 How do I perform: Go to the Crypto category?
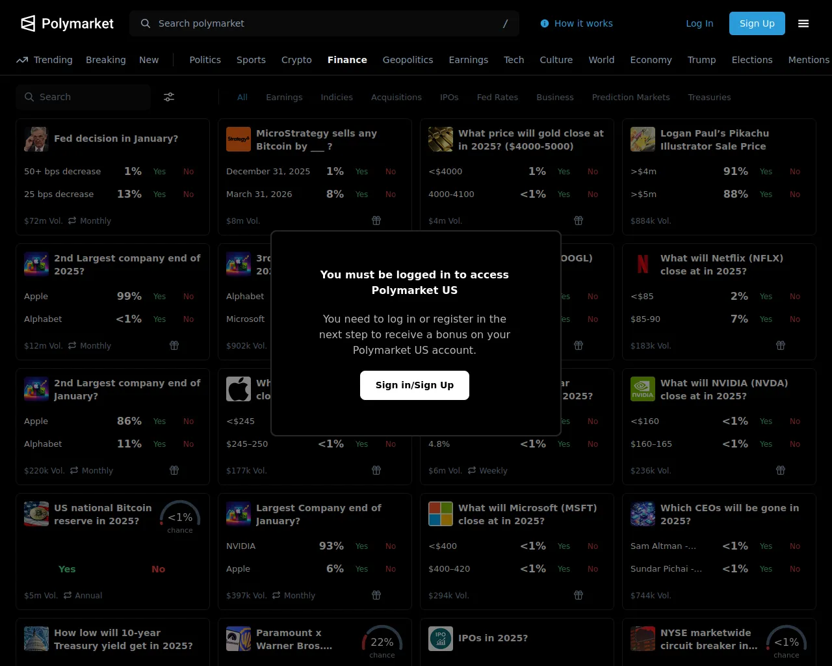pyautogui.click(x=296, y=60)
